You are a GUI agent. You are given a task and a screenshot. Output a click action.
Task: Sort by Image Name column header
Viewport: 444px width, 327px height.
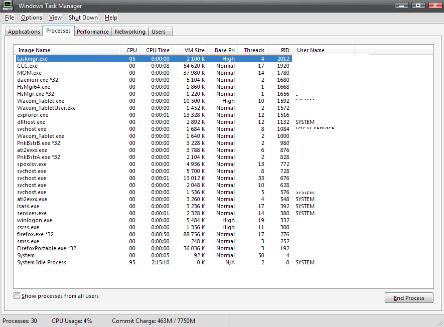tap(67, 50)
